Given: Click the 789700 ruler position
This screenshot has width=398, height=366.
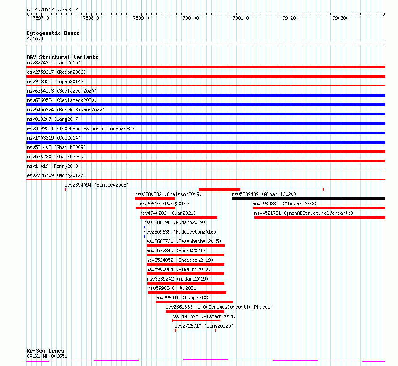Looking at the screenshot, I should pyautogui.click(x=41, y=18).
